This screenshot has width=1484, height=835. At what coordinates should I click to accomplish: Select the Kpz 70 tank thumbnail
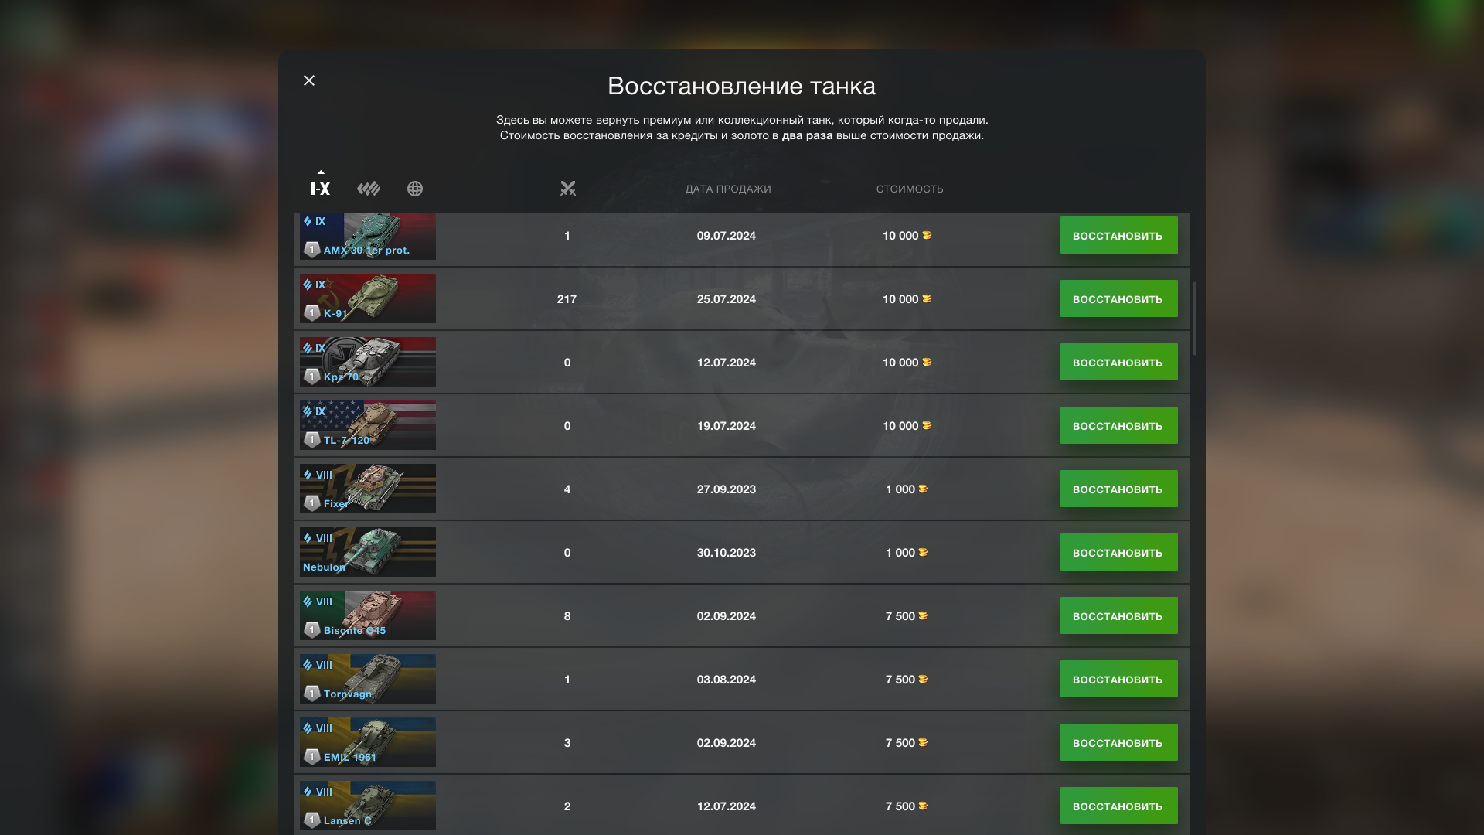click(368, 362)
